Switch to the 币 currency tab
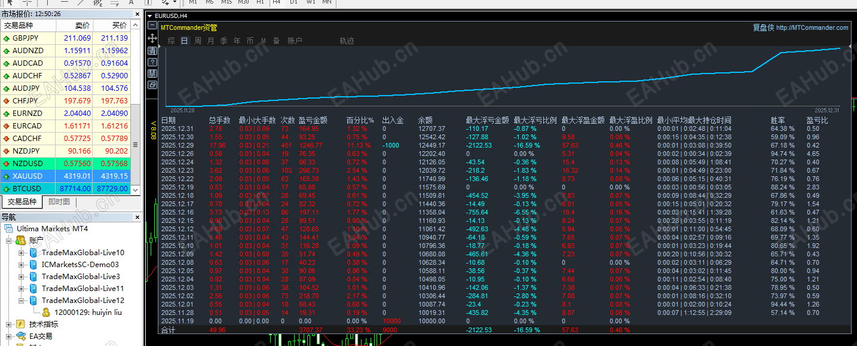The image size is (857, 346). coord(250,41)
